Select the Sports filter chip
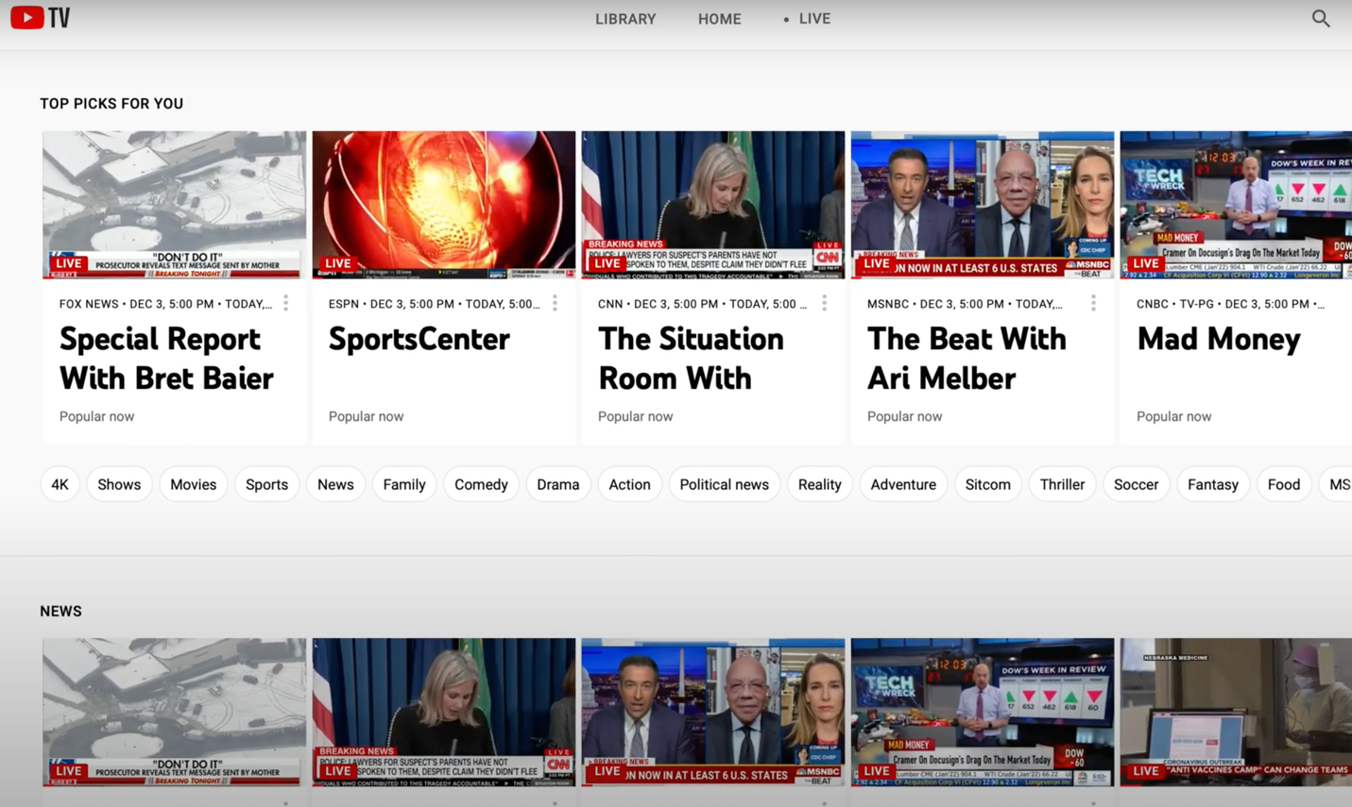The image size is (1352, 807). pyautogui.click(x=266, y=484)
